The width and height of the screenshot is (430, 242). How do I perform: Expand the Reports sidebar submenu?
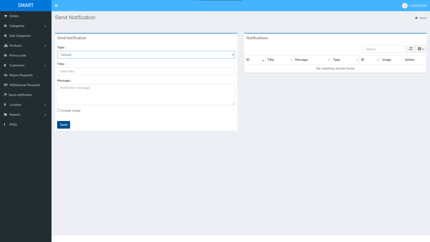click(16, 114)
